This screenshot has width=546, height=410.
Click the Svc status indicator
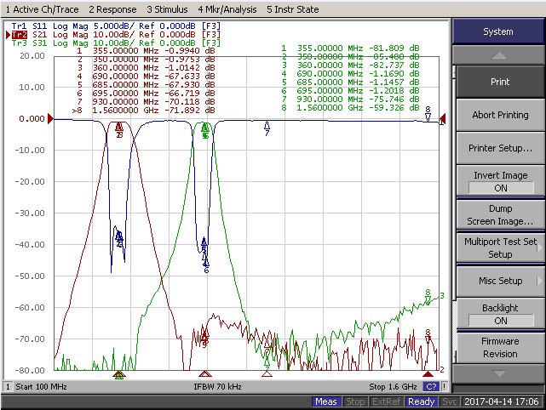[449, 402]
